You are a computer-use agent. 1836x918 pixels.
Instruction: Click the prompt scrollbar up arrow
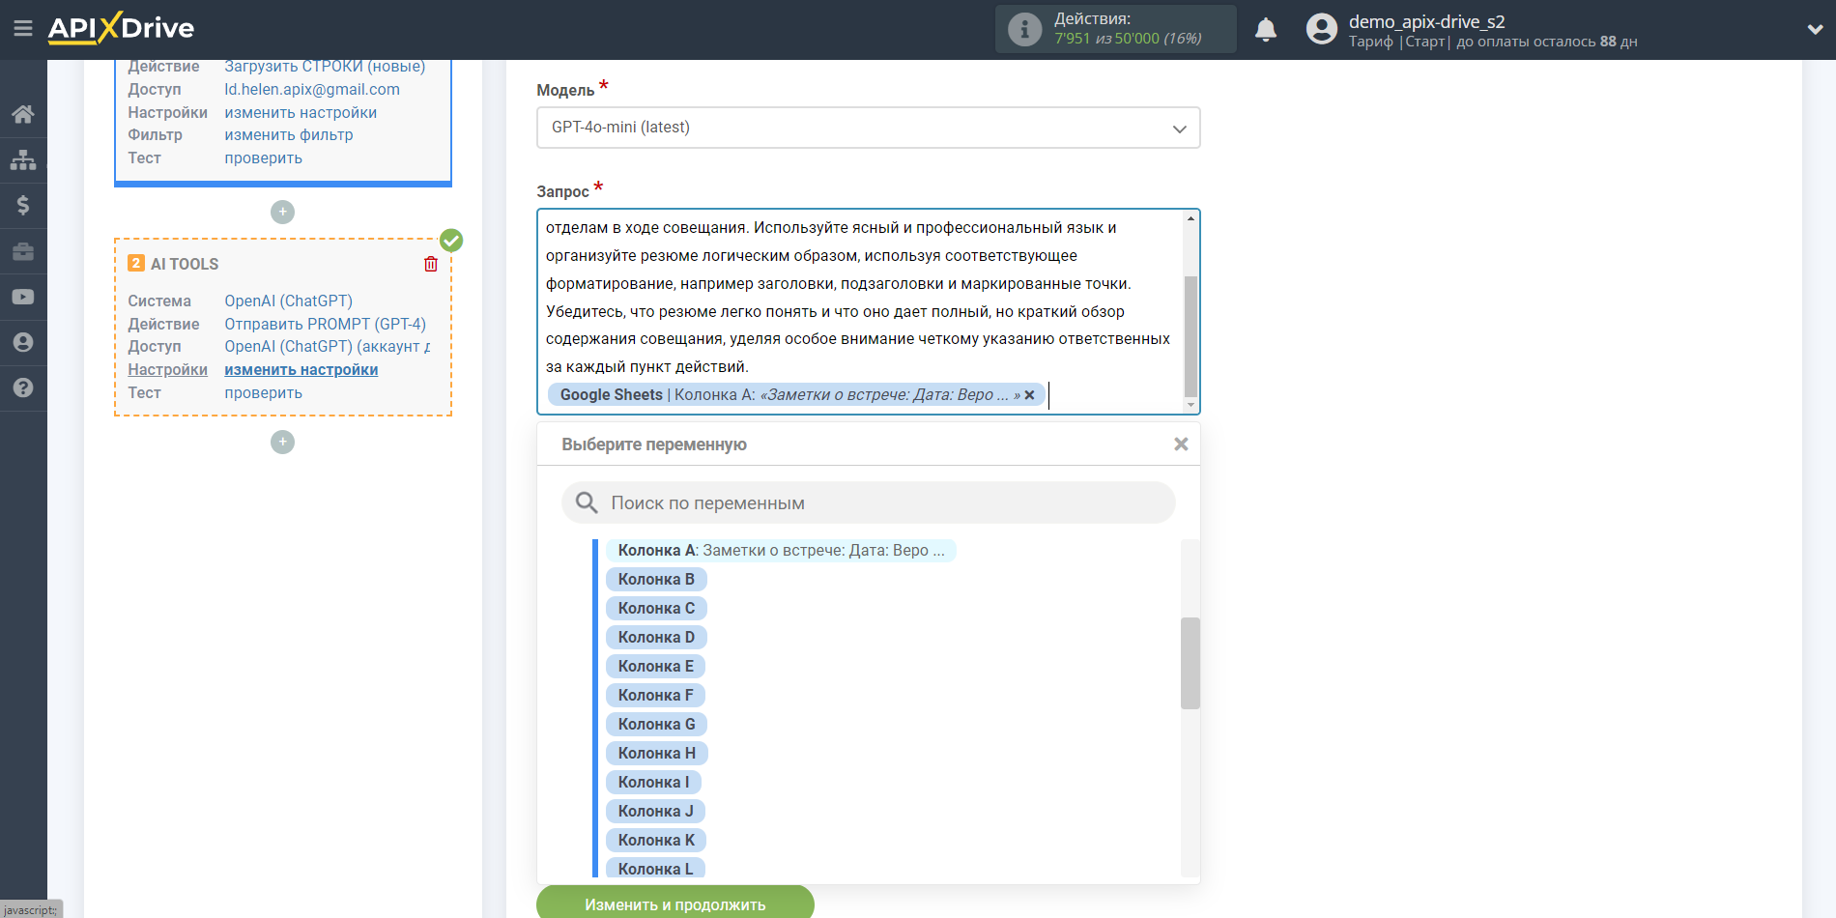pos(1191,218)
